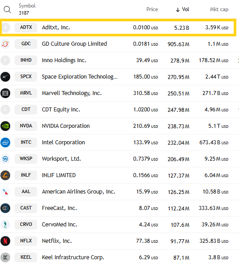Open the INLIF LIMITED link
The image size is (239, 265).
59,175
